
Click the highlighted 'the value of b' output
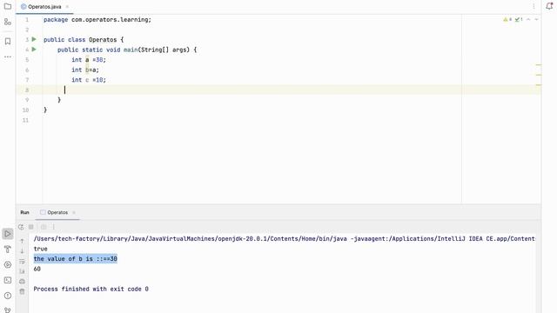(76, 259)
